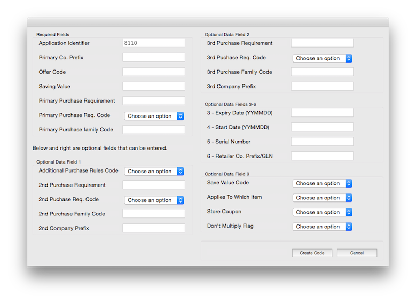Expand the Additional Purchase Rules Code dropdown

(154, 172)
